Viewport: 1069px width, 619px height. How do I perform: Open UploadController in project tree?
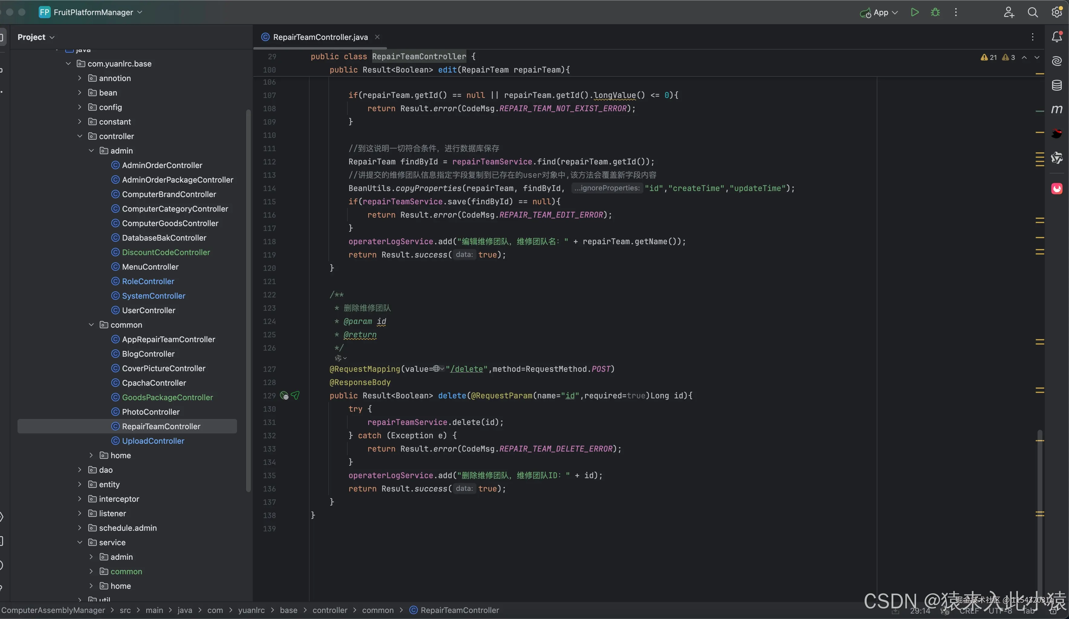153,441
